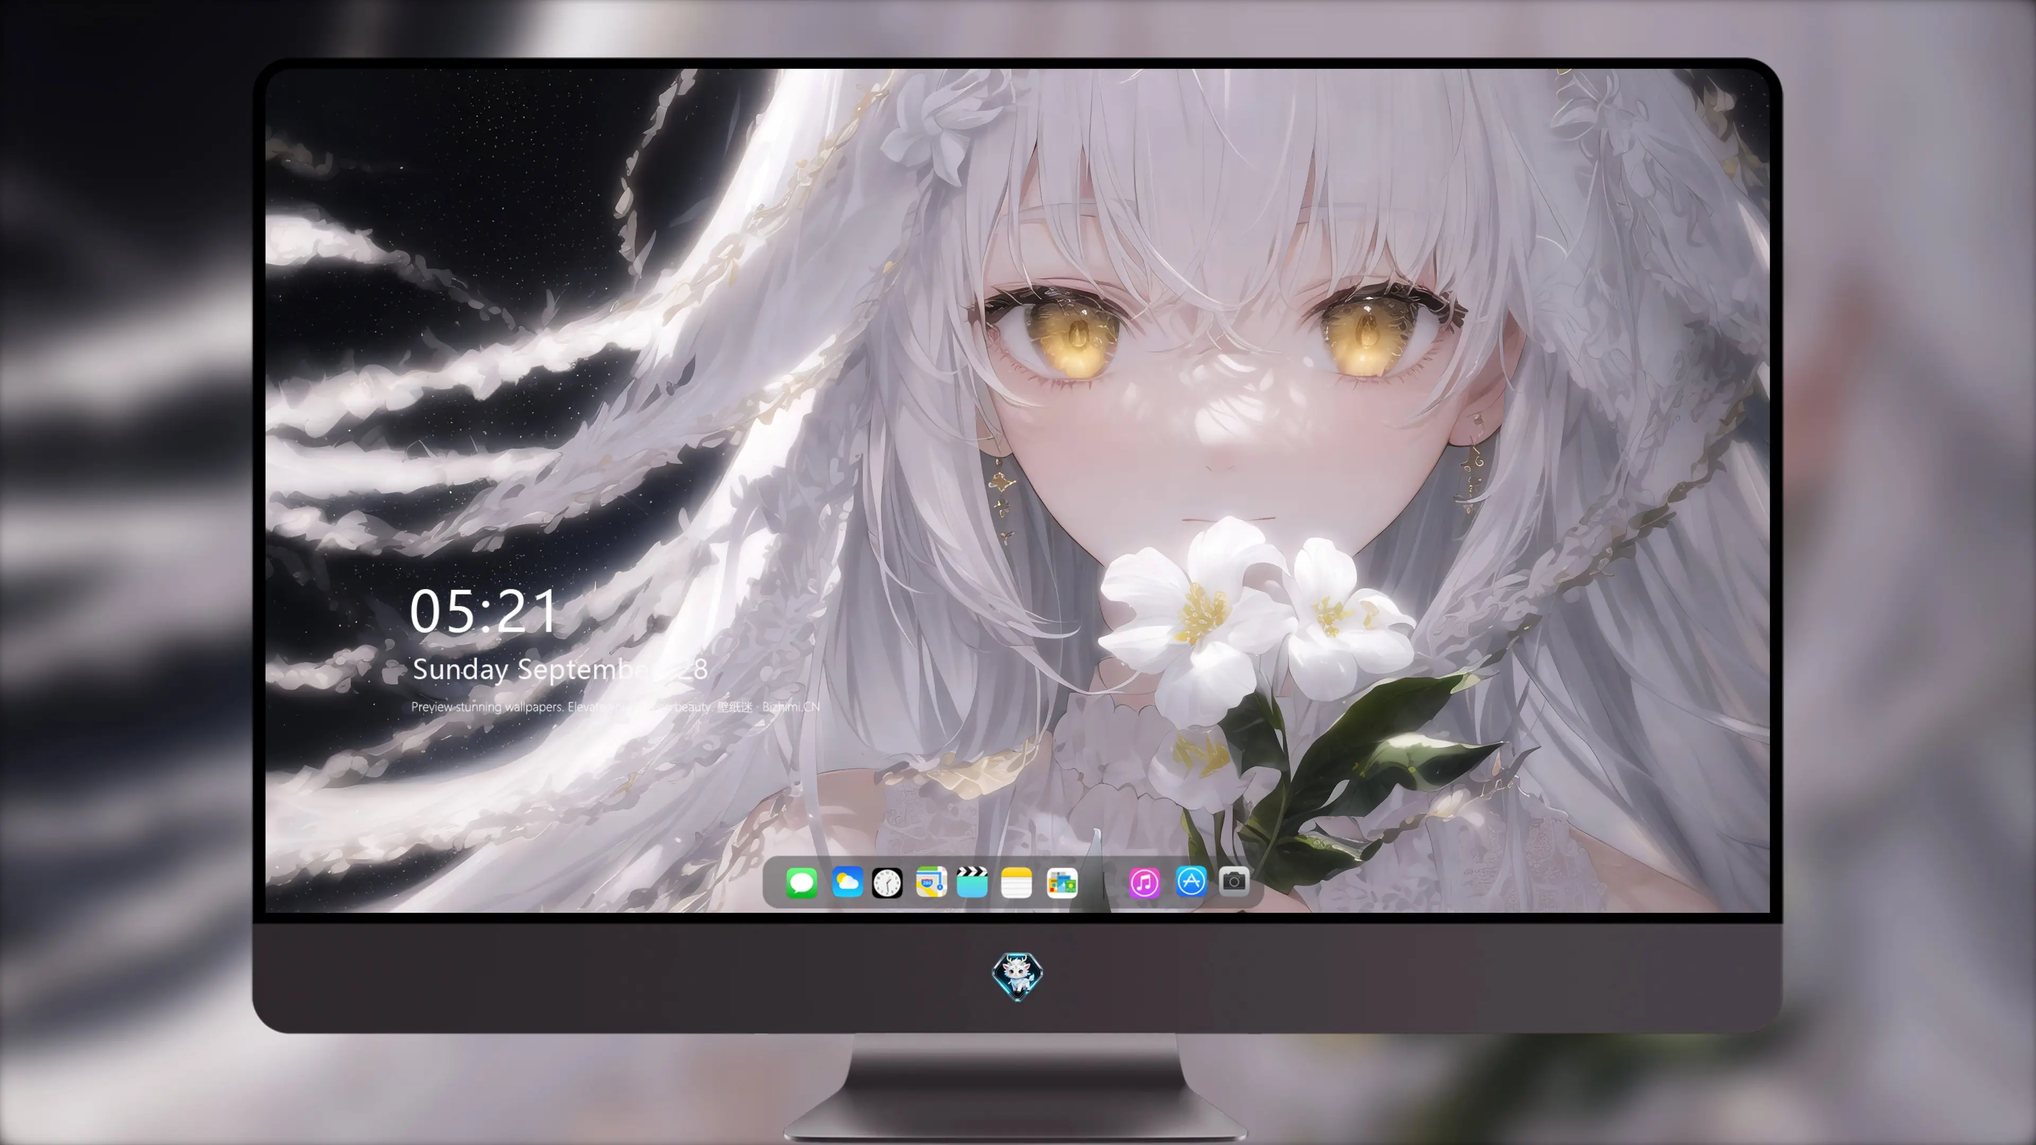Open the blue App Store icon
This screenshot has height=1145, width=2036.
1190,881
